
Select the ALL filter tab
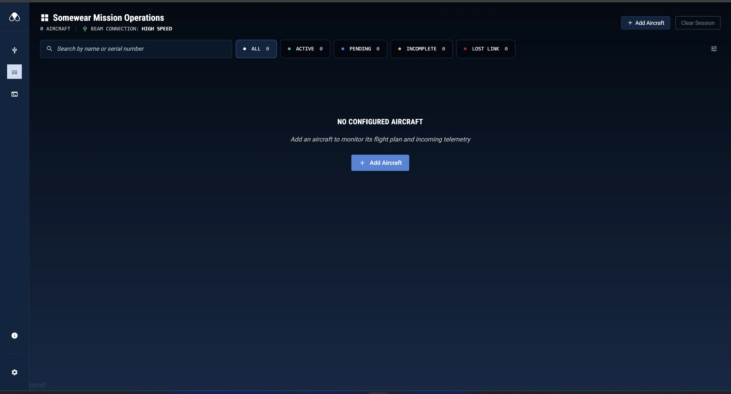tap(256, 49)
